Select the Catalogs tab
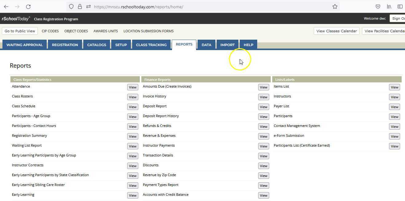This screenshot has height=201, width=405. [x=96, y=45]
